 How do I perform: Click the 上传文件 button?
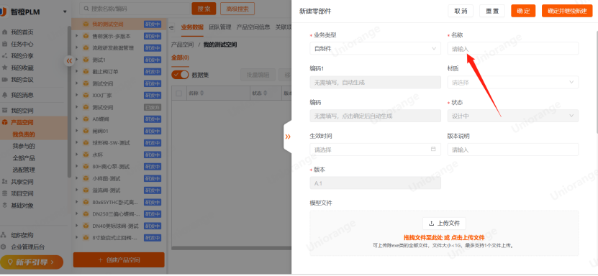pyautogui.click(x=444, y=223)
